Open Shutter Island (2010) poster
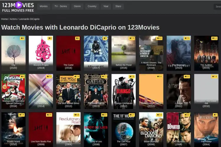This screenshot has height=147, width=221. click(13, 130)
